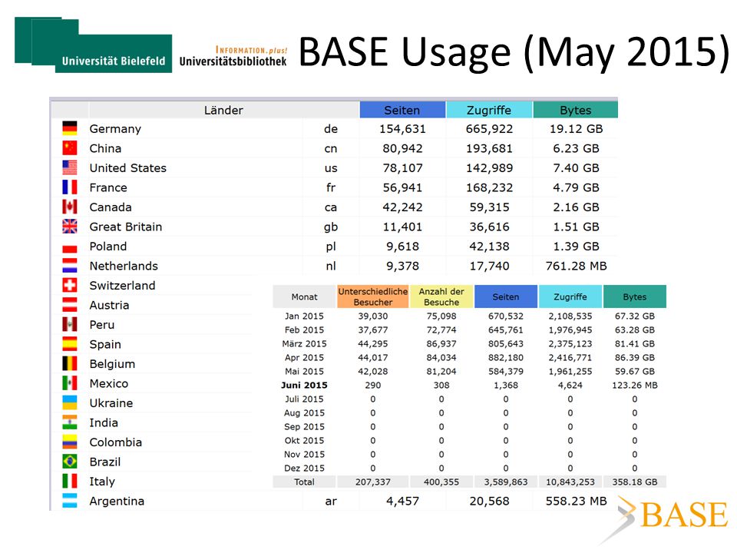Click the value '168,232' for France
Screen dimensions: 737x553
click(489, 187)
